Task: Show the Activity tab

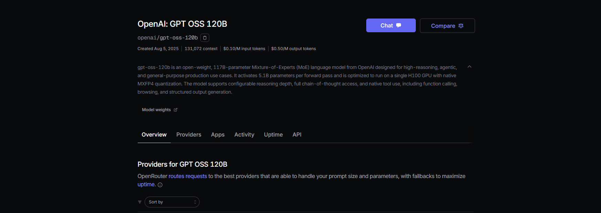Action: click(x=244, y=135)
